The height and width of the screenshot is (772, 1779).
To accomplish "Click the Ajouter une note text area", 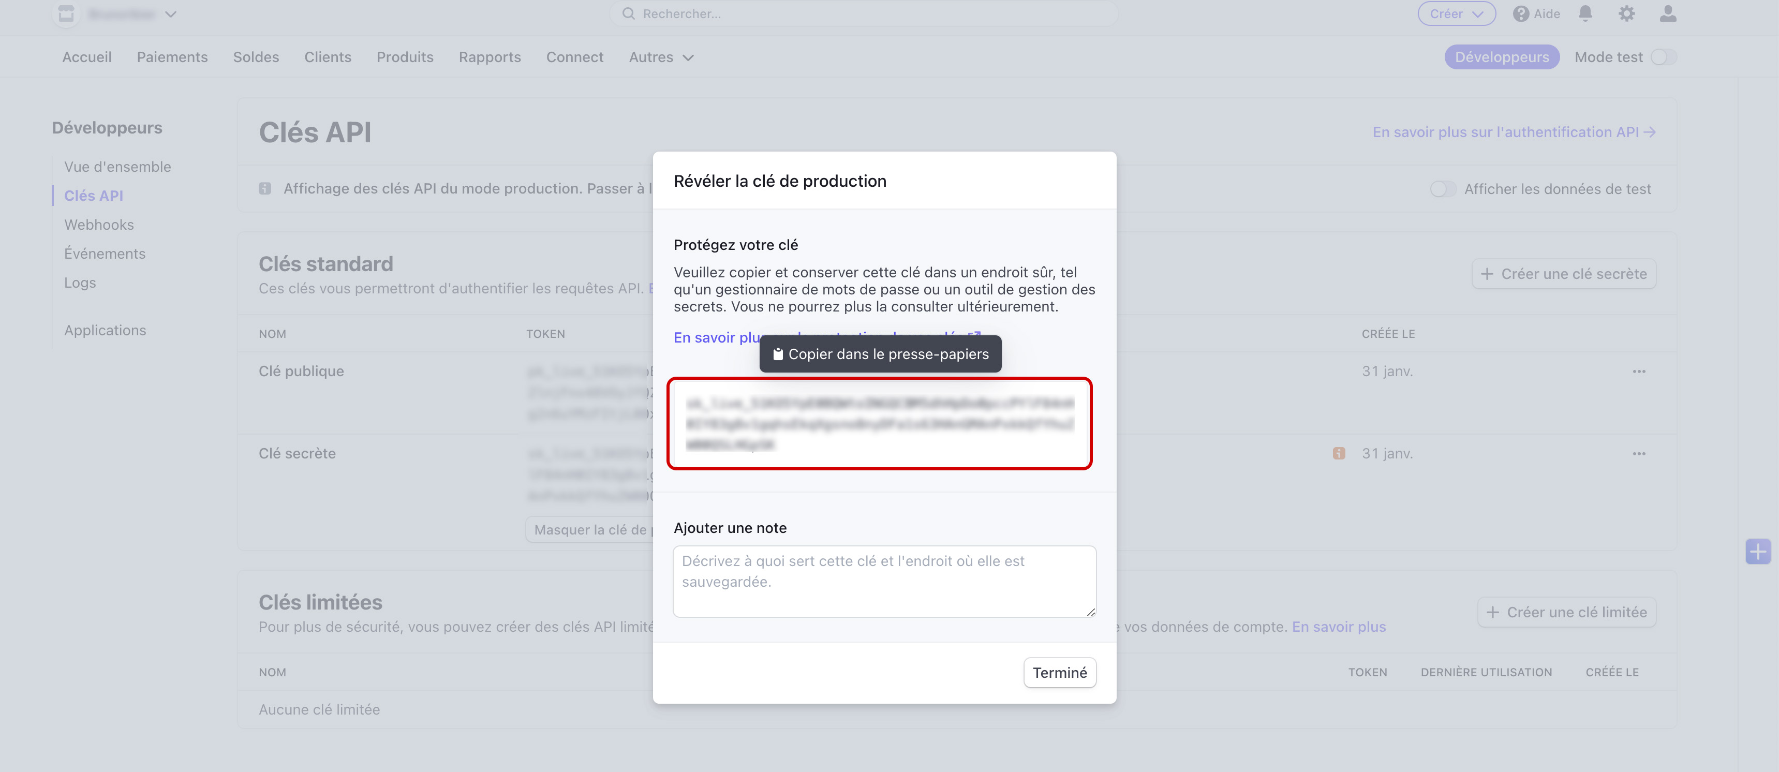I will 884,581.
